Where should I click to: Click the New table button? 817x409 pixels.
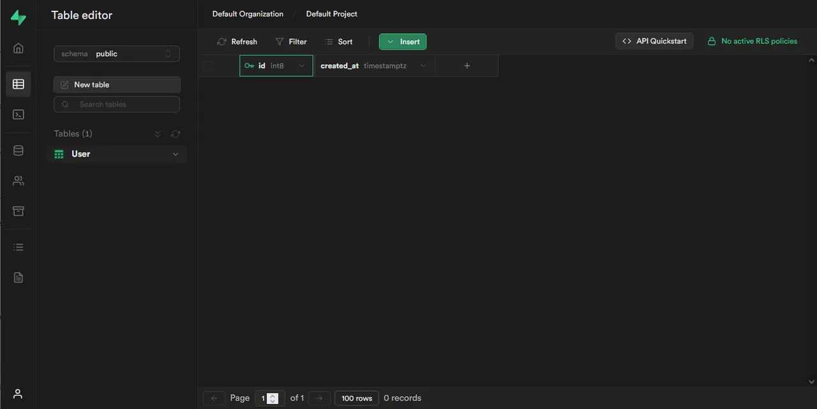pyautogui.click(x=117, y=85)
